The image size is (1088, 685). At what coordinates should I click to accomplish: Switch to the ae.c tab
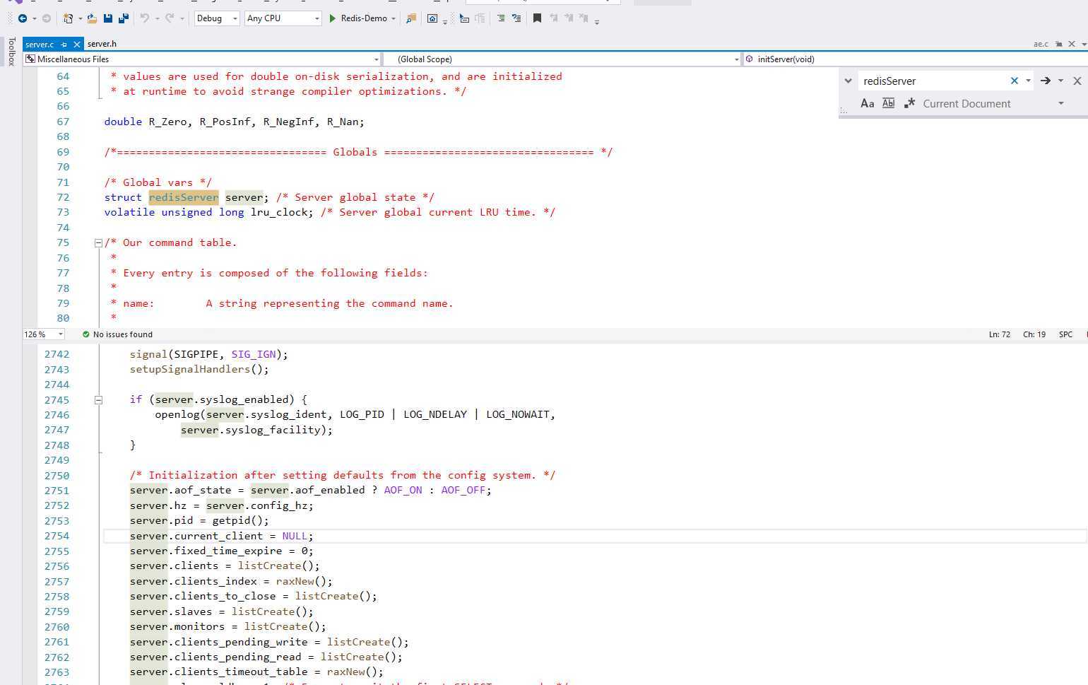[1041, 44]
